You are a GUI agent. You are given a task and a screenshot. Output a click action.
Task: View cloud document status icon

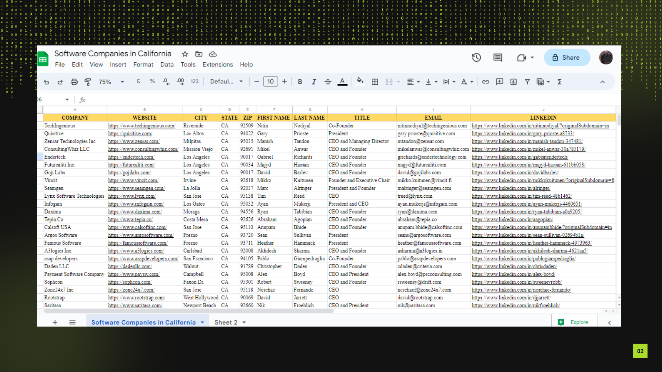(213, 54)
